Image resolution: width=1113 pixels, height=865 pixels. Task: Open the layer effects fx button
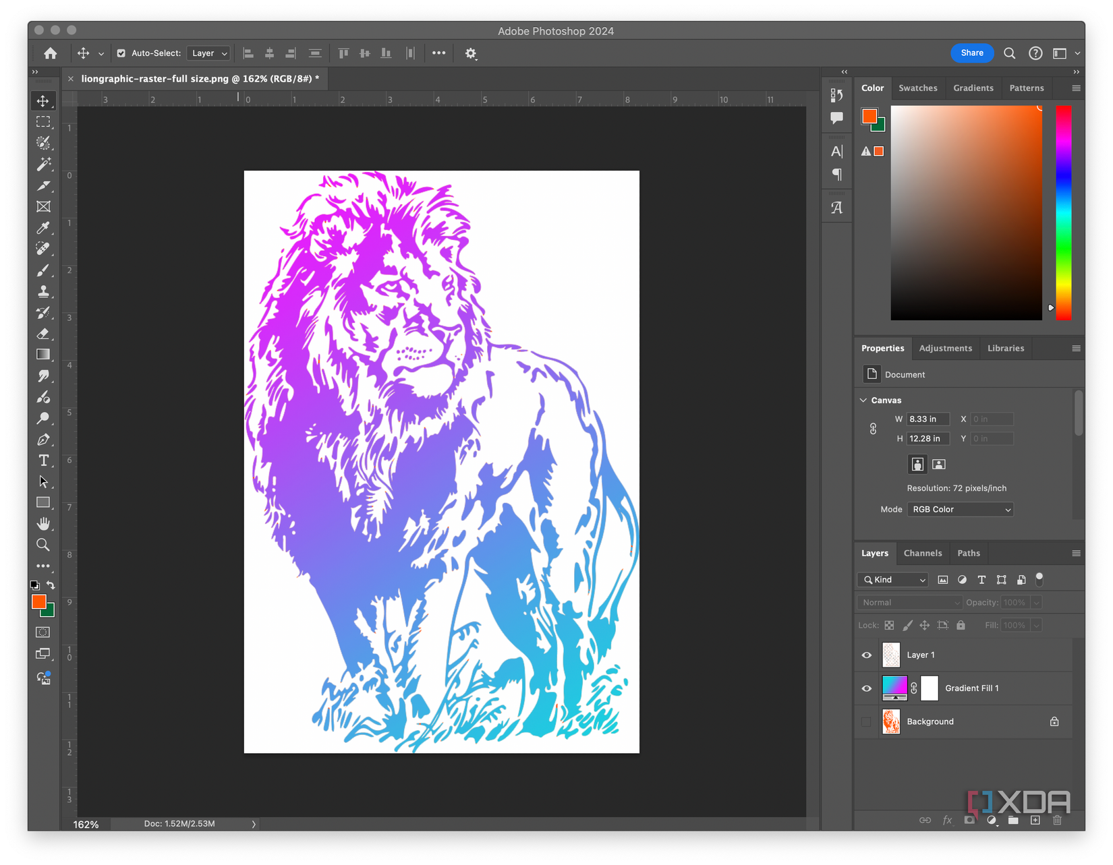[947, 820]
